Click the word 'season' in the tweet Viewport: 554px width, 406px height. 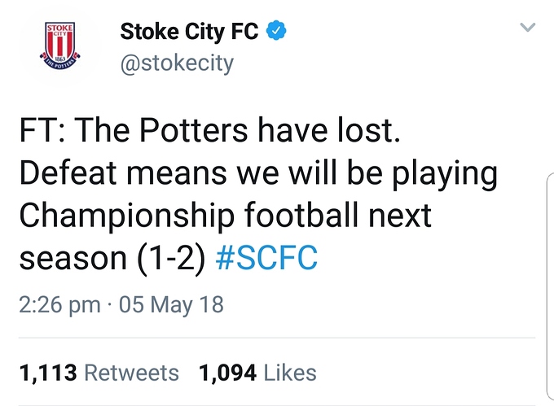click(73, 259)
